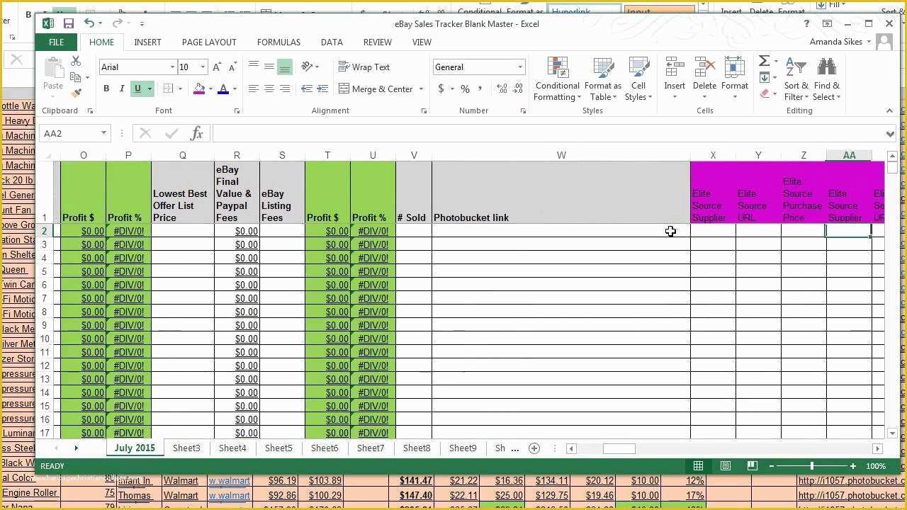Viewport: 907px width, 510px height.
Task: Open Cell Styles gallery
Action: point(638,79)
